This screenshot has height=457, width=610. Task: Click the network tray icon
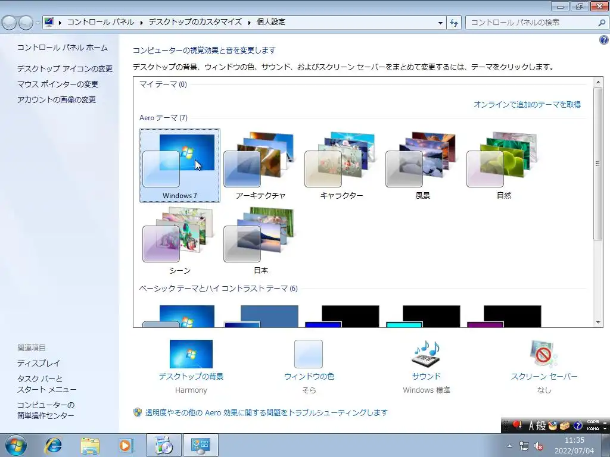[524, 446]
